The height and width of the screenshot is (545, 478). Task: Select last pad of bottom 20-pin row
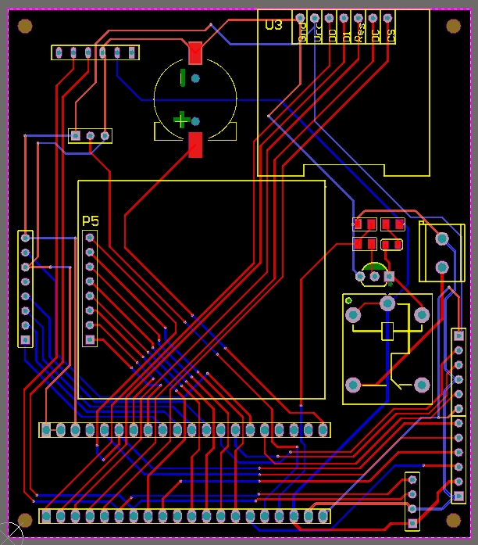click(x=323, y=516)
